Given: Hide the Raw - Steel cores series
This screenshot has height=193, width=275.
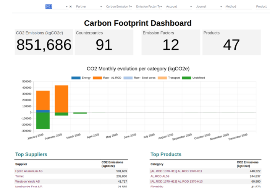Looking at the screenshot, I should pyautogui.click(x=128, y=78).
